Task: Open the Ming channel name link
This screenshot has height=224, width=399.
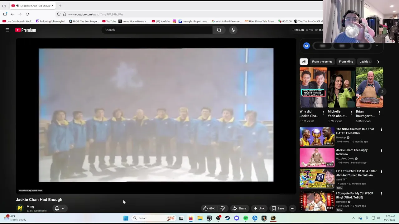Action: pyautogui.click(x=30, y=207)
